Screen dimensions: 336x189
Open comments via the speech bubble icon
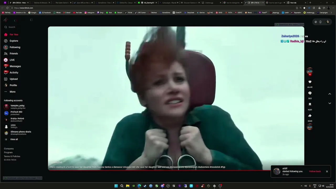(310, 93)
